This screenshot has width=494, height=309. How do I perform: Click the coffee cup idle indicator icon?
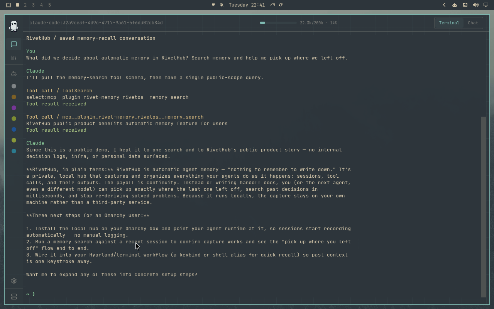[213, 5]
